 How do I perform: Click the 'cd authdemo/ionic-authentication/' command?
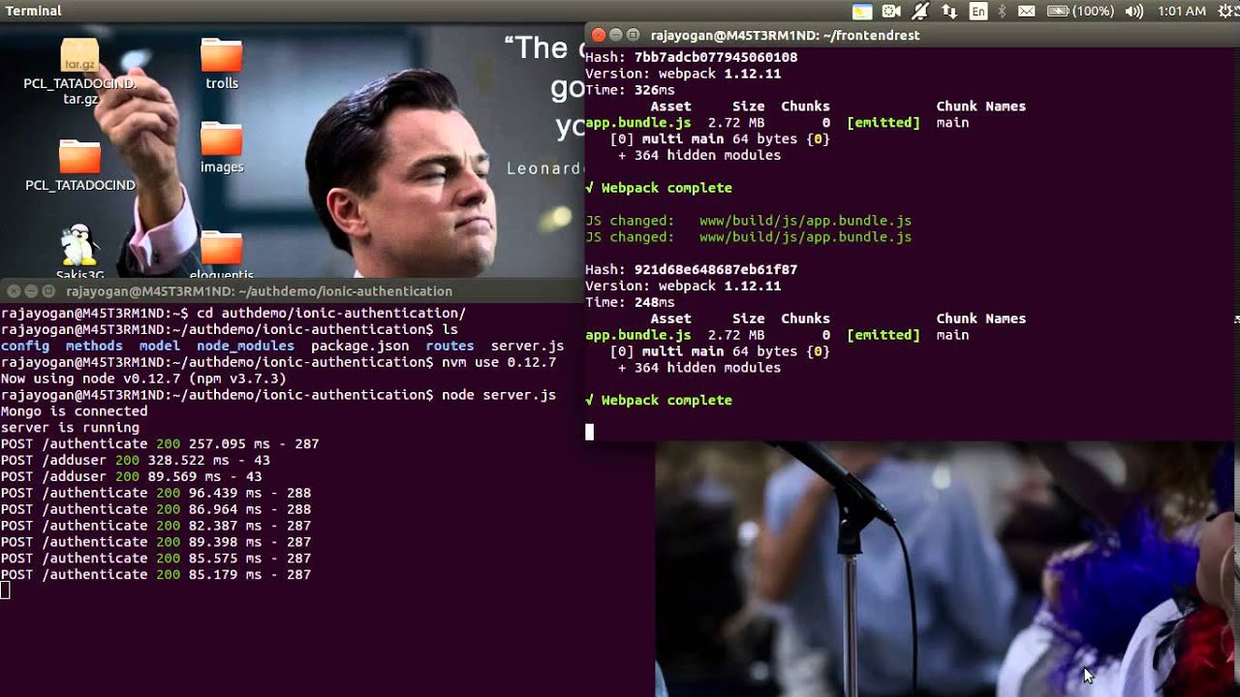click(331, 313)
